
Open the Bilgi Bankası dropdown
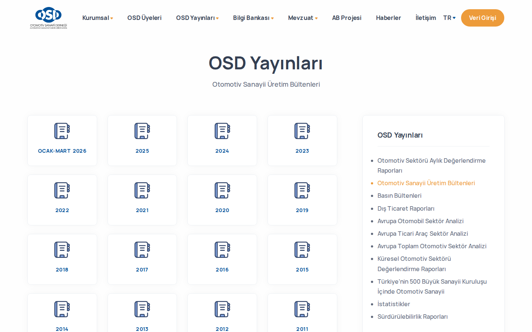[x=253, y=18]
